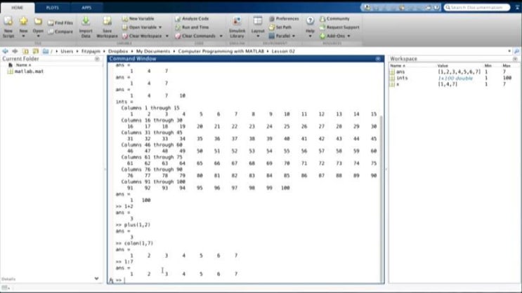This screenshot has height=293, width=522.
Task: Select matlab.mat file
Action: click(x=26, y=71)
